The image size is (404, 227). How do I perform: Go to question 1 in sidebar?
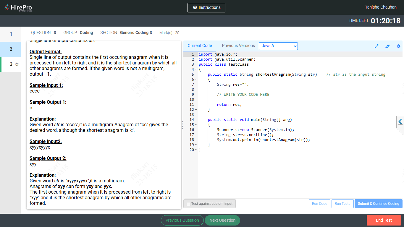(10, 34)
